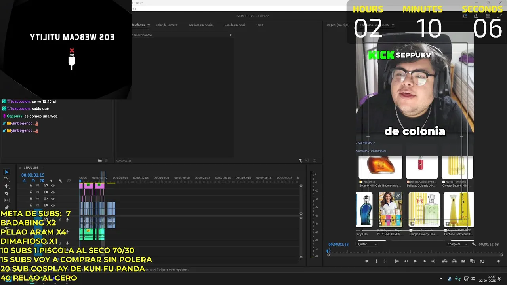Click the new bin folder icon
The image size is (507, 285).
point(100,160)
